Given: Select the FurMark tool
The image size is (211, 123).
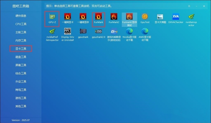Looking at the screenshot, I should [x=98, y=19].
